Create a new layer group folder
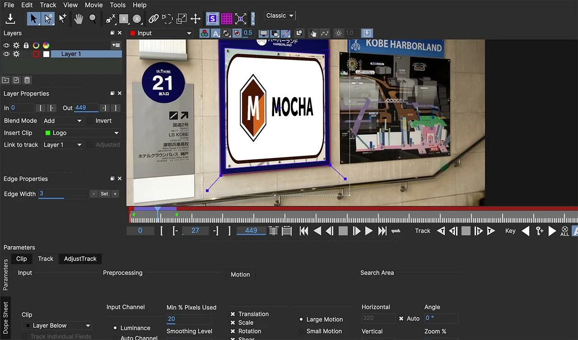This screenshot has width=578, height=340. tap(5, 80)
